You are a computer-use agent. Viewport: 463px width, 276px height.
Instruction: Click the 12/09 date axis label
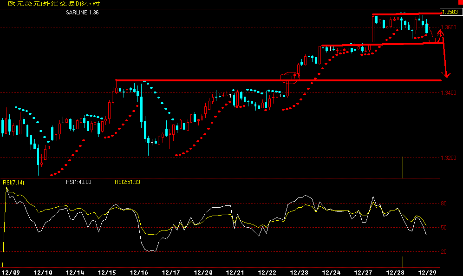coord(10,269)
